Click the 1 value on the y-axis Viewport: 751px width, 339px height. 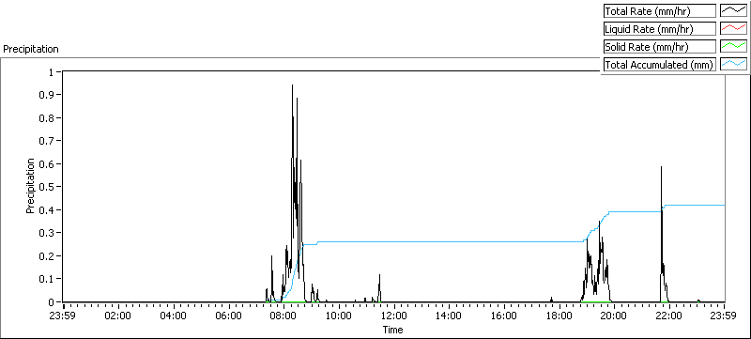click(x=52, y=71)
